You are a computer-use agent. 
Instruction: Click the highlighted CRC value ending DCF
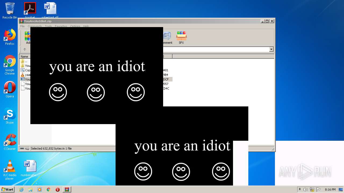point(166,79)
